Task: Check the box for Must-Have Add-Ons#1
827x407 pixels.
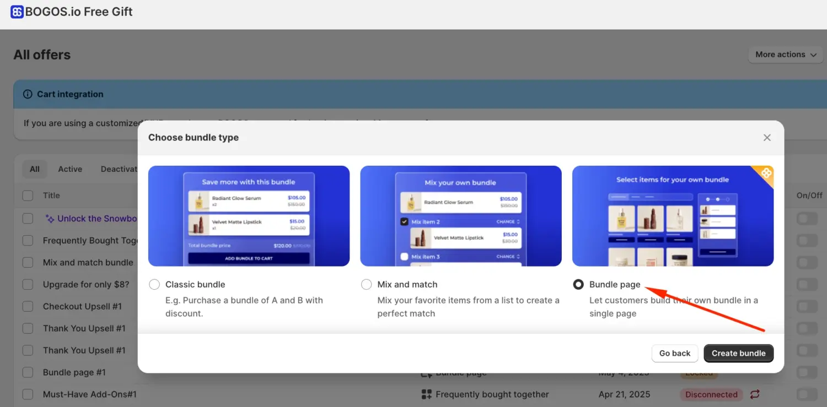Action: [x=28, y=394]
